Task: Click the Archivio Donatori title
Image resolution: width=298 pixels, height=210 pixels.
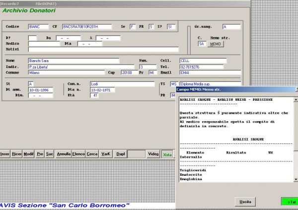Action: pyautogui.click(x=29, y=10)
